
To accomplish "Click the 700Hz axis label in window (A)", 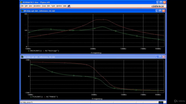I will (x=143, y=95).
